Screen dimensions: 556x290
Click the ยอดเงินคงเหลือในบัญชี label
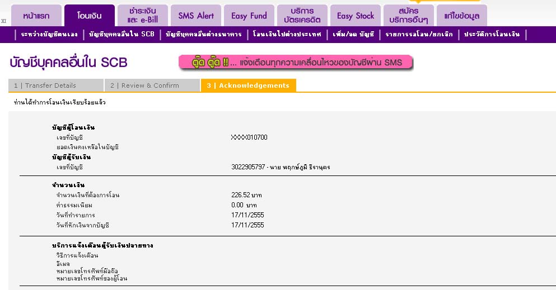87,147
